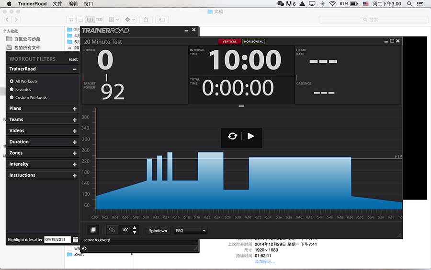This screenshot has width=431, height=270.
Task: Click the Finder edit tags icon
Action: tap(162, 20)
